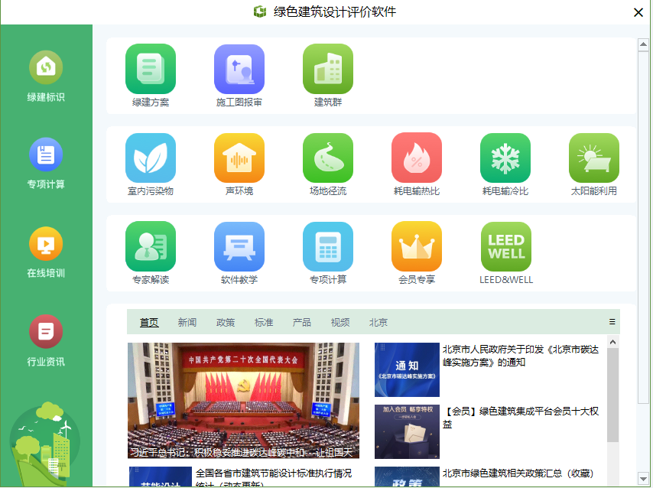Launch the 太阳能利用 module

pos(593,162)
